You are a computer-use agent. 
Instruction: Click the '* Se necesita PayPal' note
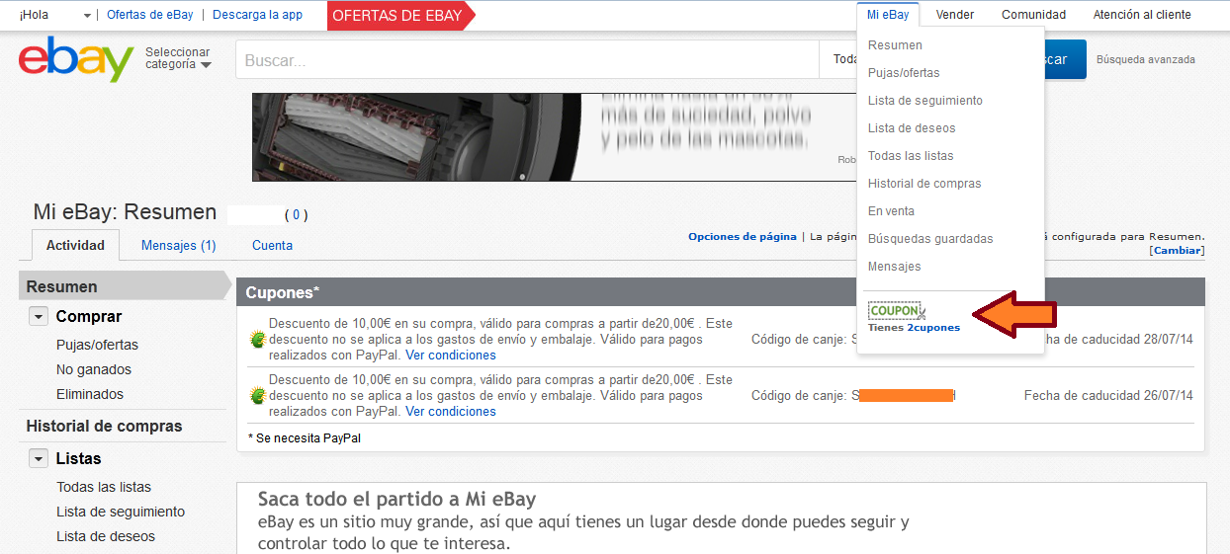305,437
